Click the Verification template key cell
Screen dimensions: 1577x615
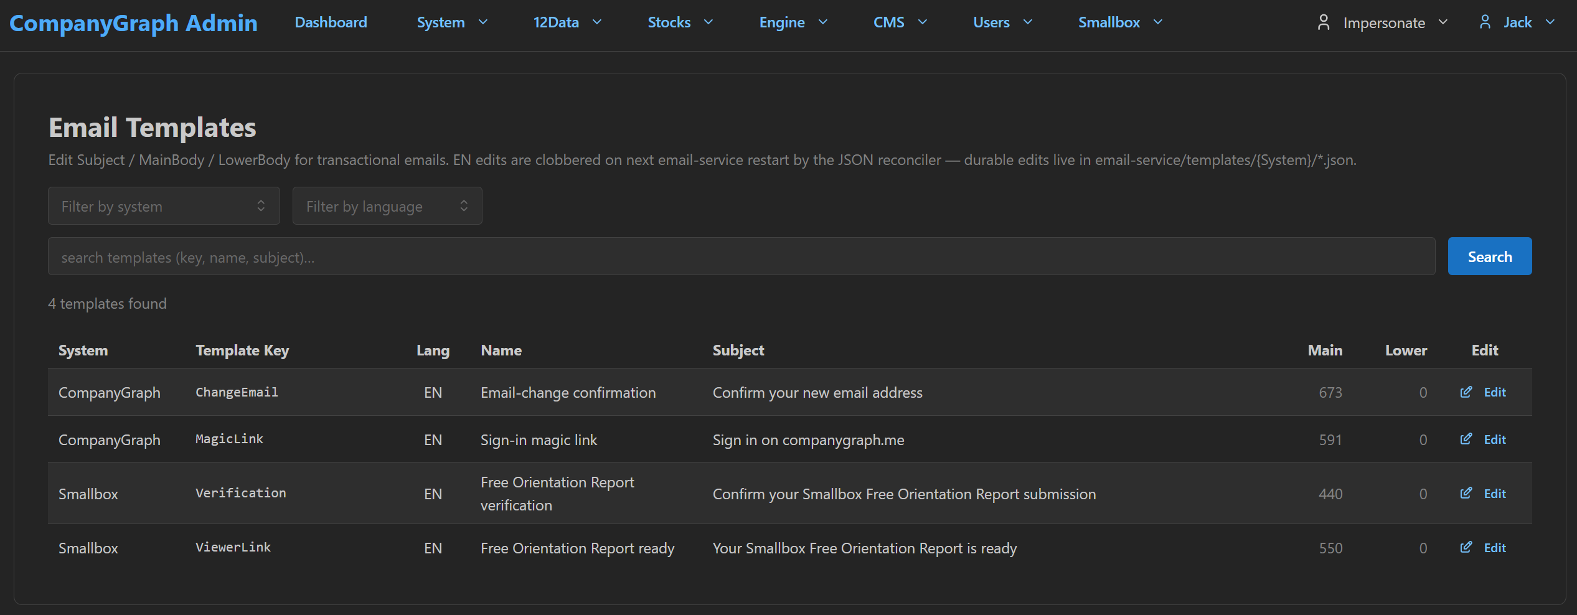pos(241,493)
